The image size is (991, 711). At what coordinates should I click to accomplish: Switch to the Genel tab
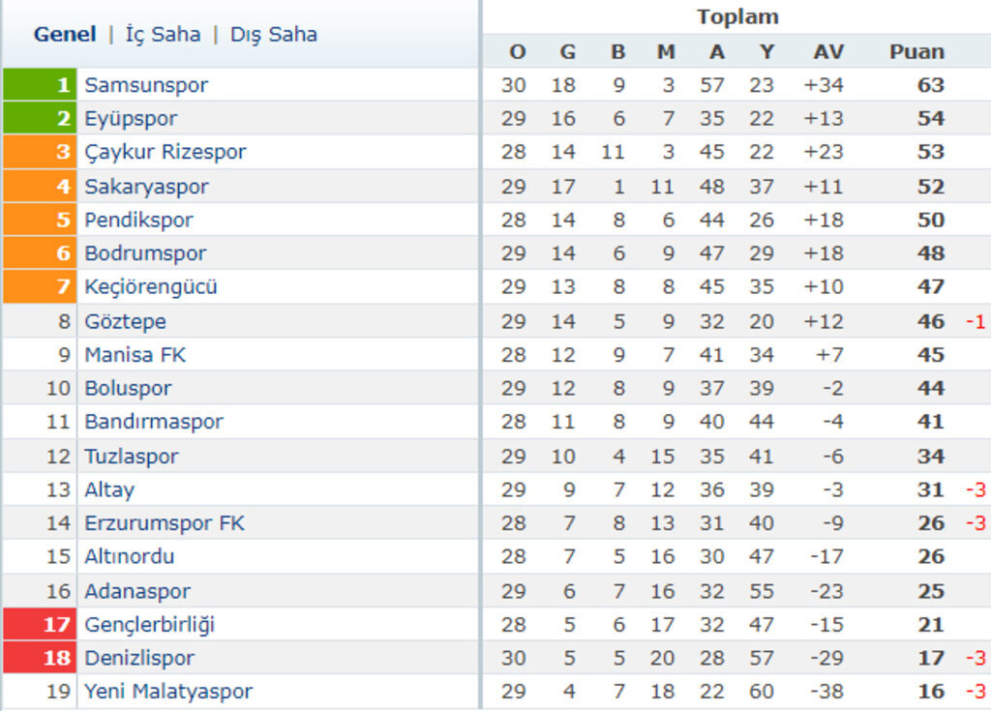point(65,35)
